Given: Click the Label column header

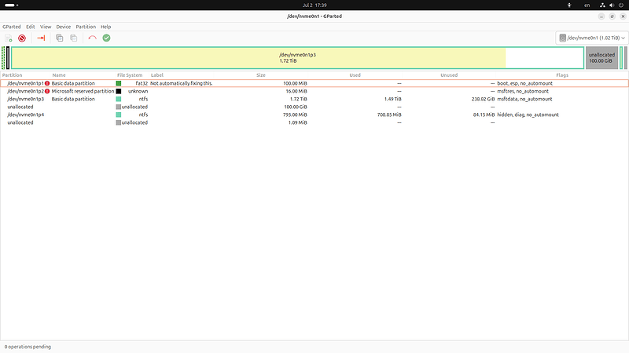Looking at the screenshot, I should 156,75.
